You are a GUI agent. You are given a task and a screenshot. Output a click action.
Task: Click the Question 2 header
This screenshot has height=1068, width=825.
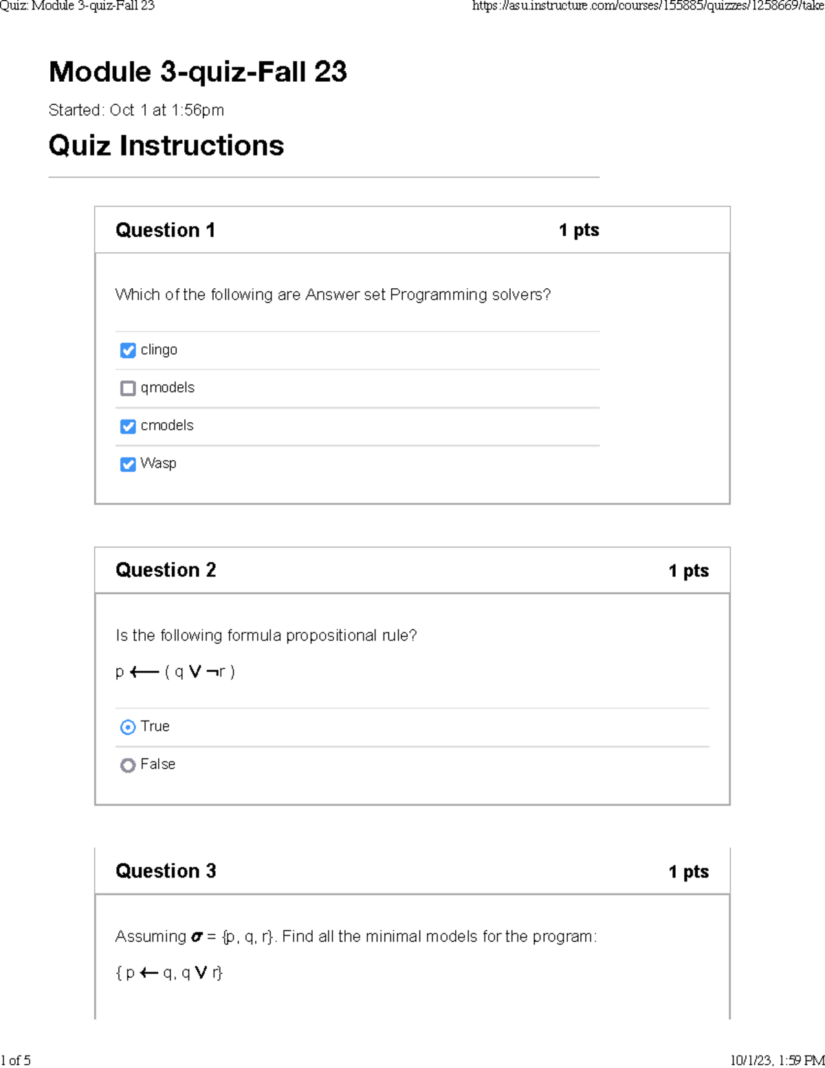(x=165, y=570)
